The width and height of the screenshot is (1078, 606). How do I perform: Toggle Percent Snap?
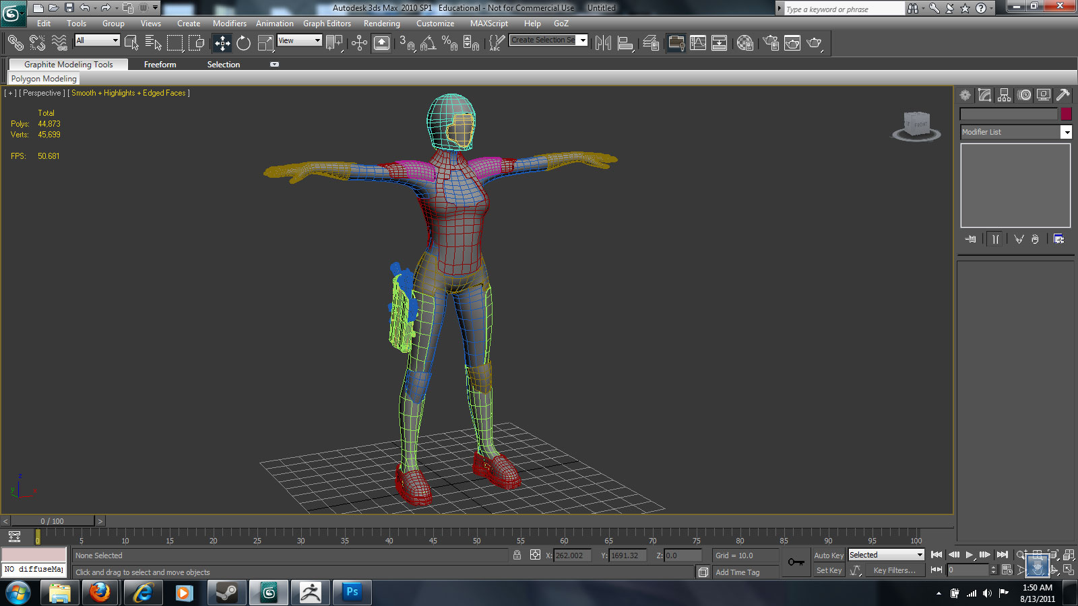tap(449, 43)
